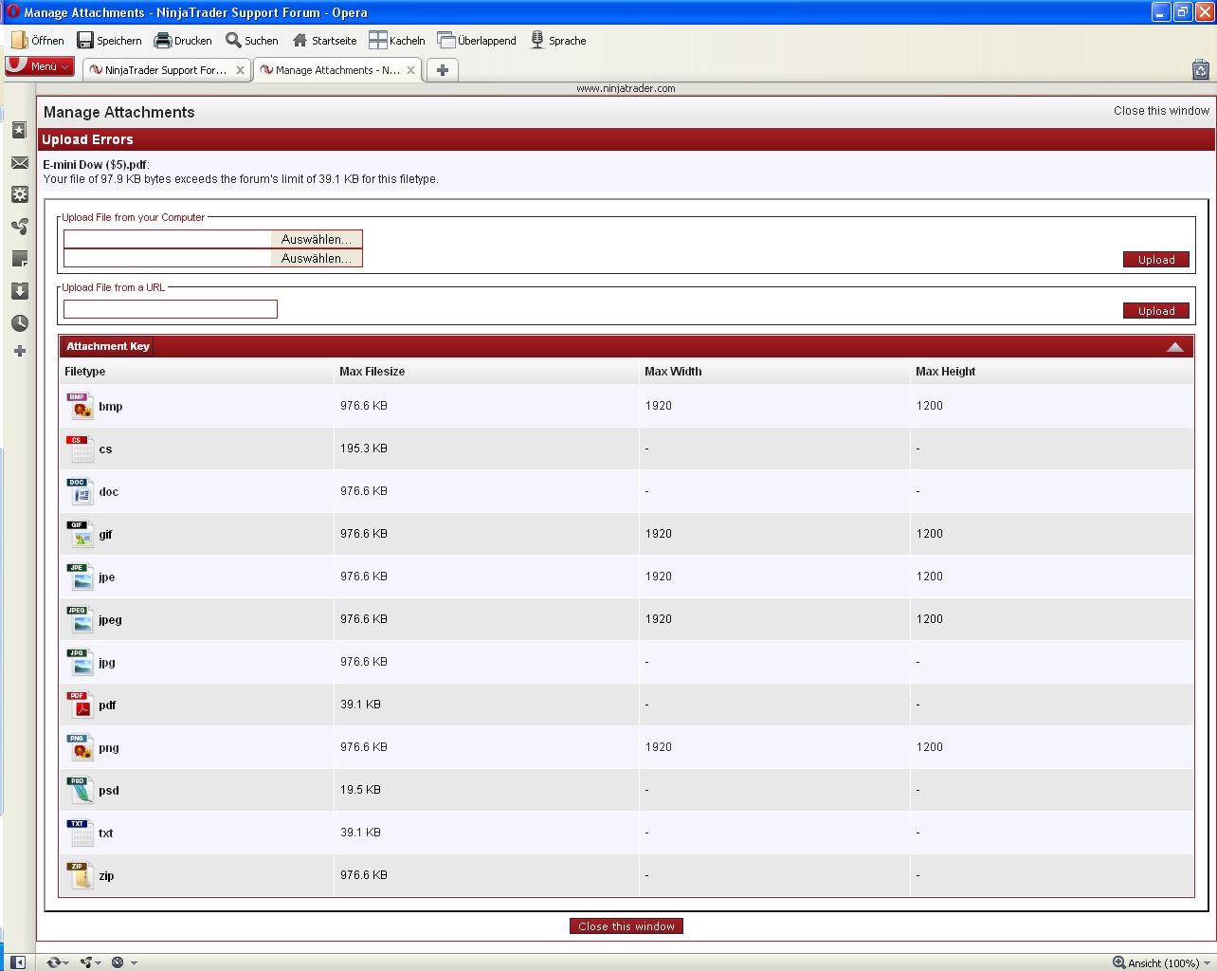1217x971 pixels.
Task: Switch to the NinjaTrader Support Forum tab
Action: point(167,70)
